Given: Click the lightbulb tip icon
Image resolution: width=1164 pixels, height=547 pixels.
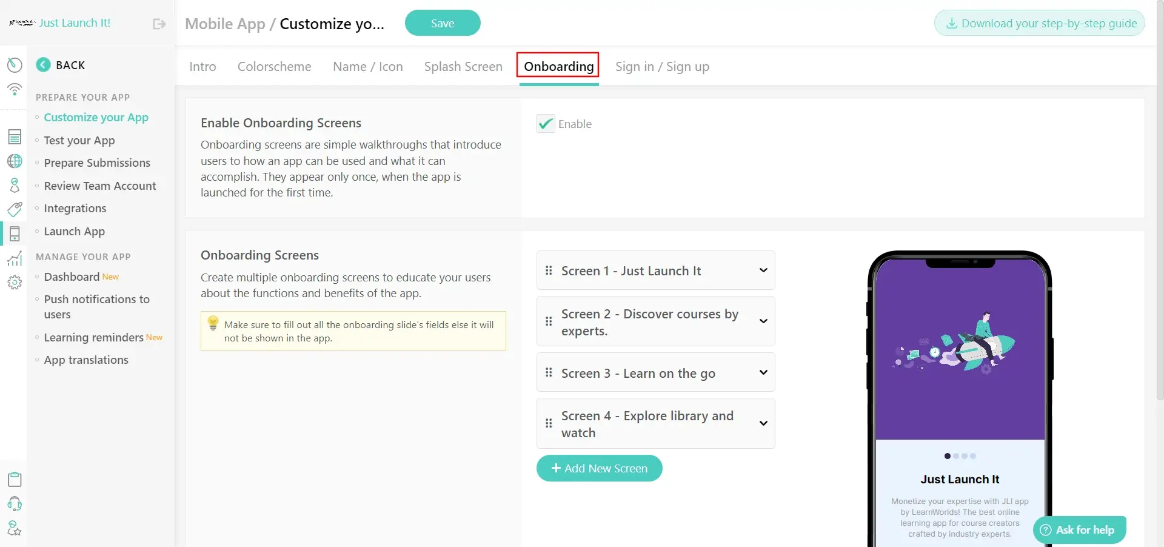Looking at the screenshot, I should click(213, 323).
